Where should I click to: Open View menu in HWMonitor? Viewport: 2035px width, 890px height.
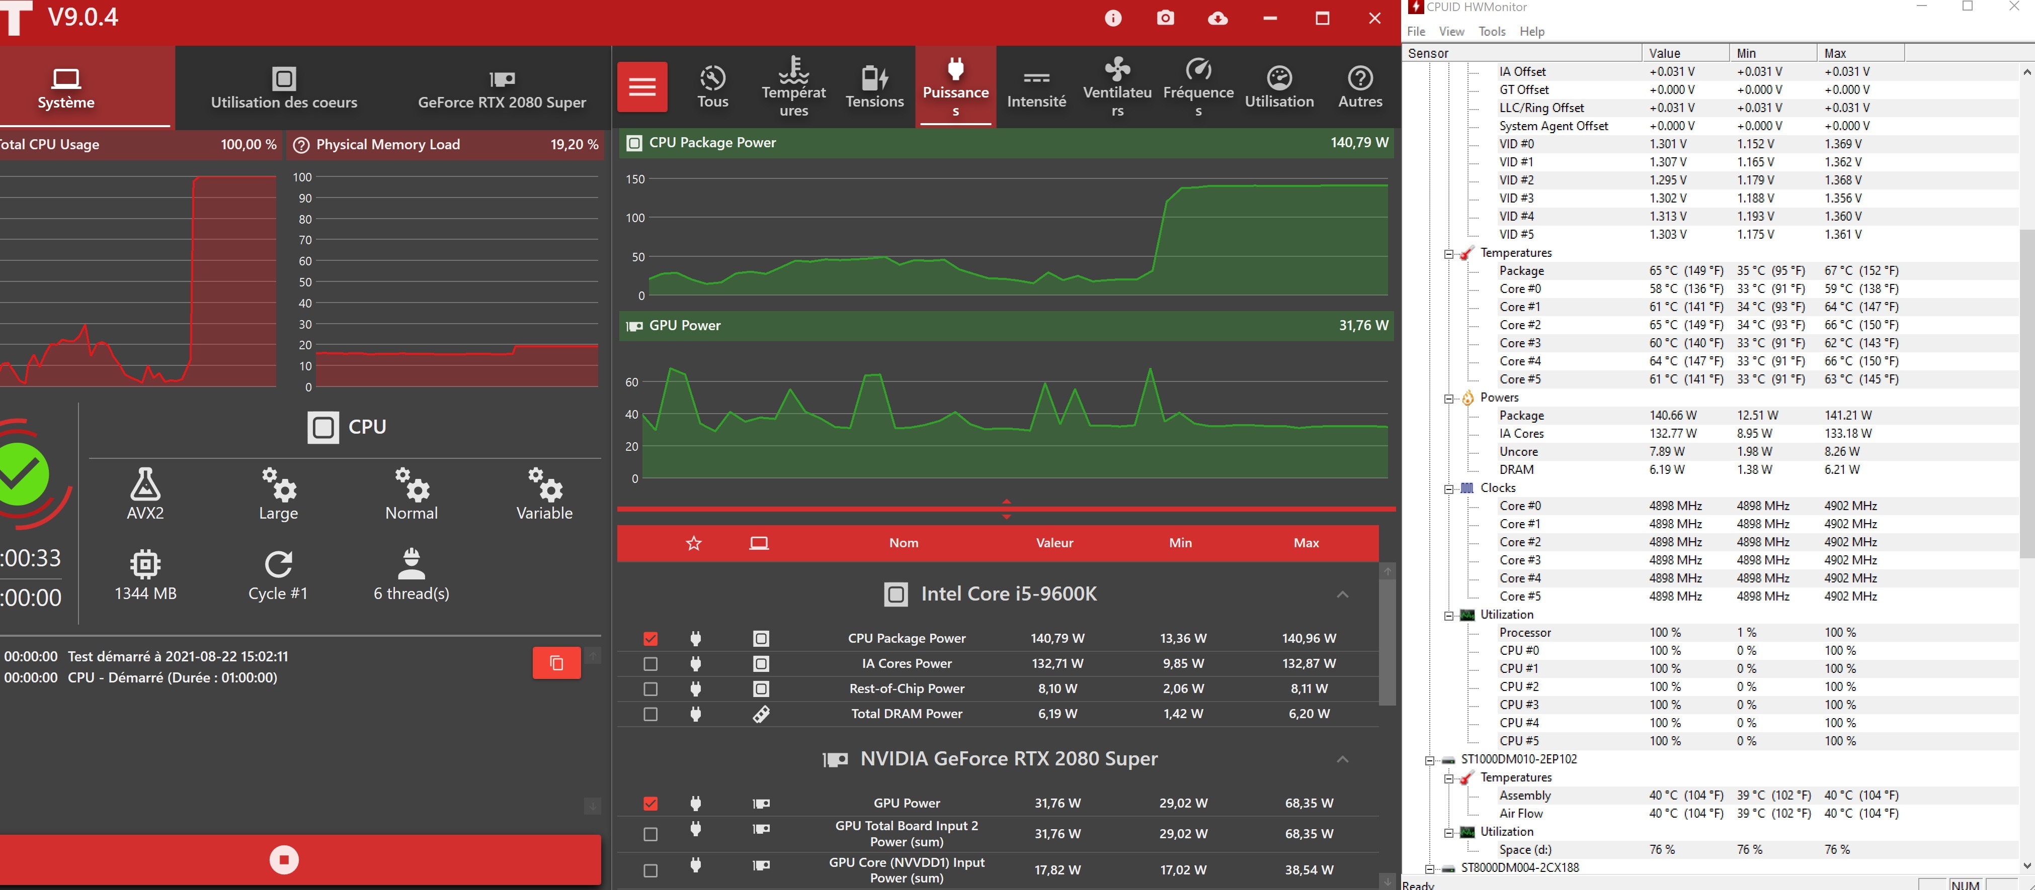(x=1450, y=32)
